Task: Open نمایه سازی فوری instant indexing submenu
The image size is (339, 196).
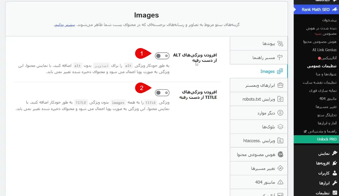Action: pyautogui.click(x=323, y=91)
